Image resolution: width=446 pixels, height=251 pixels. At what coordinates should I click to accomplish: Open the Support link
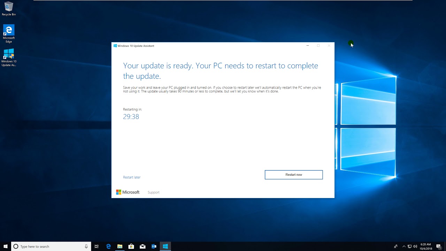point(153,192)
